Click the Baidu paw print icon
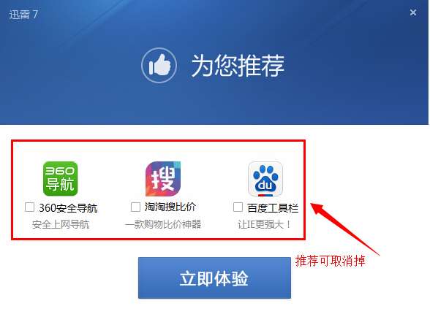The image size is (430, 325). (265, 179)
